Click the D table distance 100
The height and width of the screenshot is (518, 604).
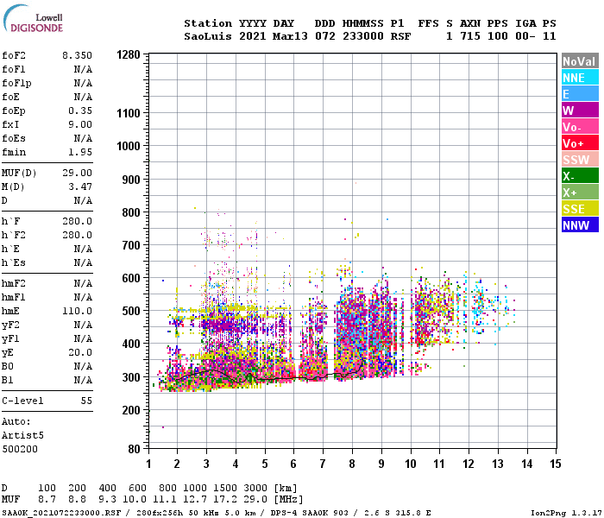tap(47, 489)
